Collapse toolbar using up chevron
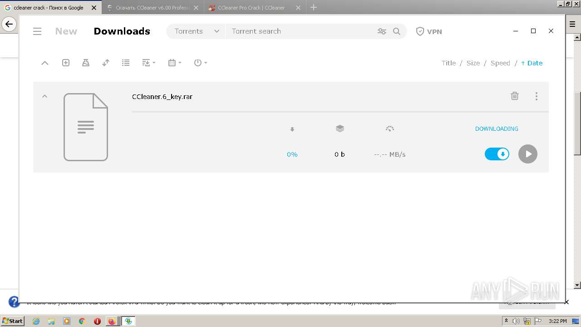Screen dimensions: 581x327 [45, 63]
